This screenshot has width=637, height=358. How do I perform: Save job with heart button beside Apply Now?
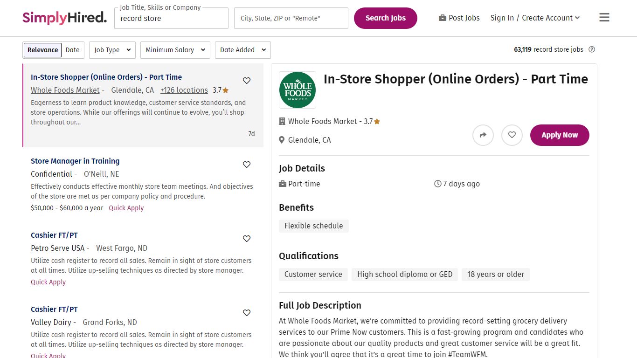(512, 135)
